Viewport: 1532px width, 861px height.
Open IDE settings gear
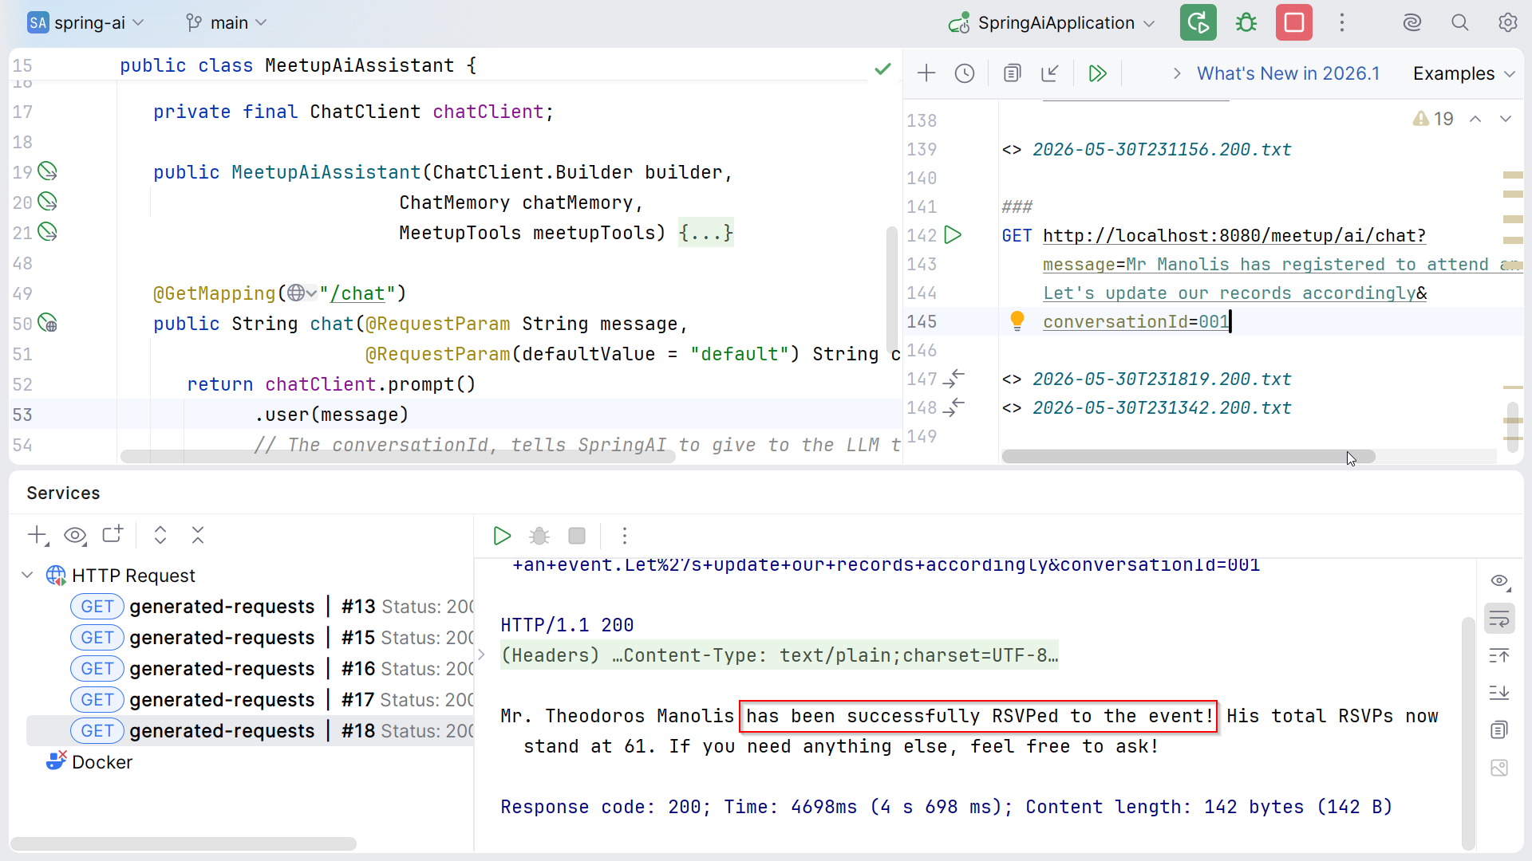pyautogui.click(x=1507, y=22)
